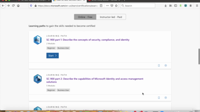Open the library icon in toolbar
Viewport: 200px width, 112px height.
coord(171,6)
